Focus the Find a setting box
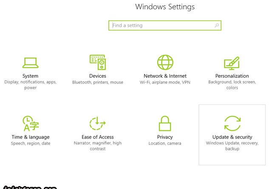Image resolution: width=272 pixels, height=189 pixels. coord(165,25)
